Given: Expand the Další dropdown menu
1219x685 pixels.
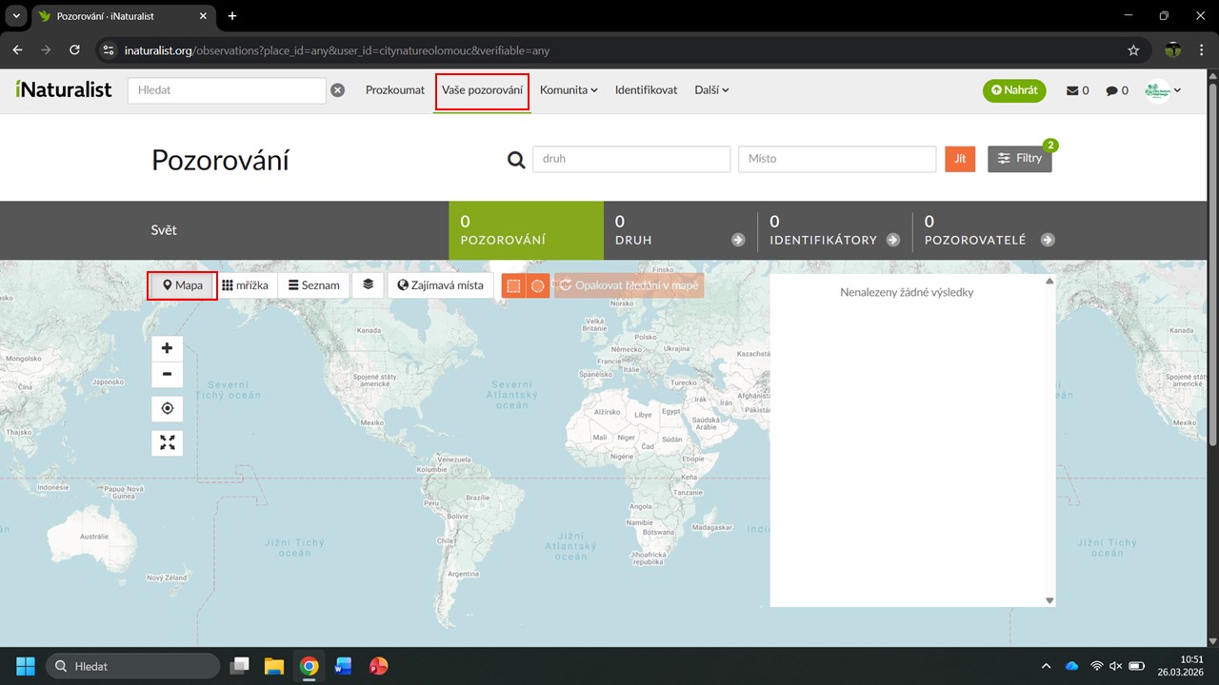Looking at the screenshot, I should click(711, 90).
